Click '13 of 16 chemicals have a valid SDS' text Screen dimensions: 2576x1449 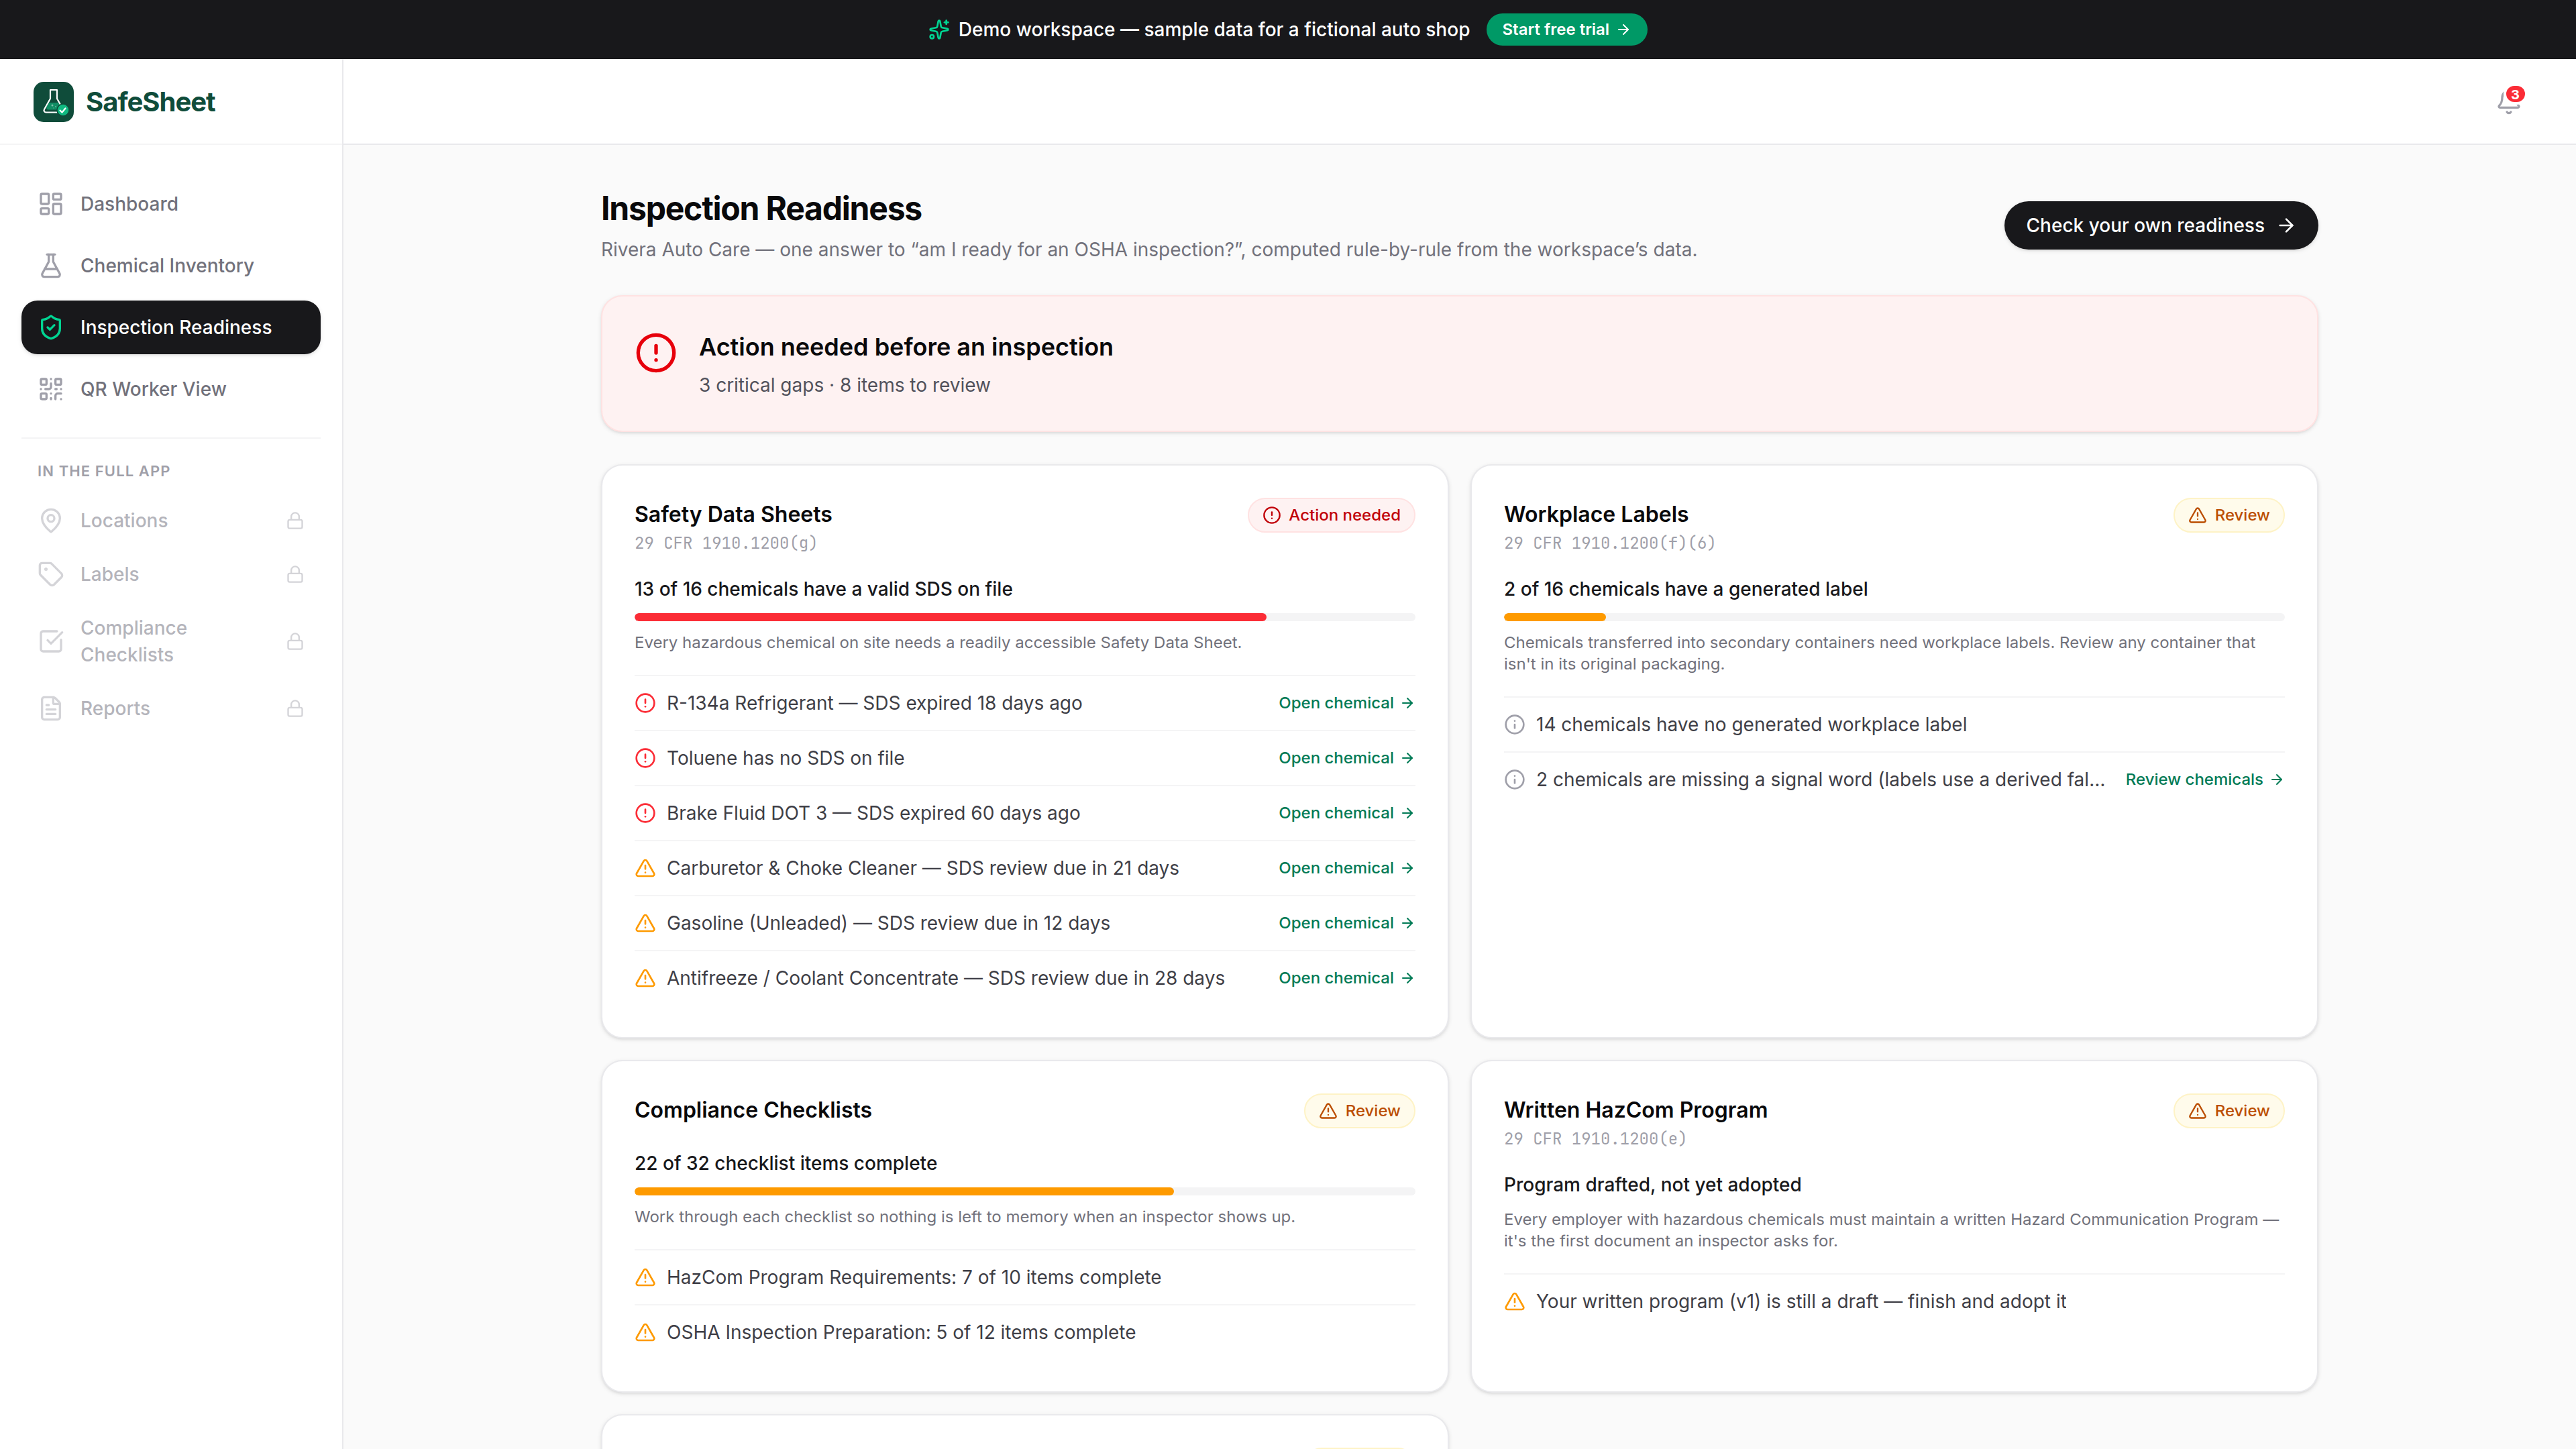[823, 589]
